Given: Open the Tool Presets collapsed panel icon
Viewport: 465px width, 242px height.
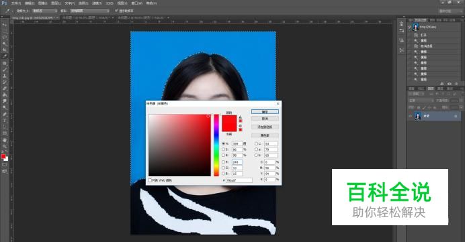Looking at the screenshot, I should [402, 50].
